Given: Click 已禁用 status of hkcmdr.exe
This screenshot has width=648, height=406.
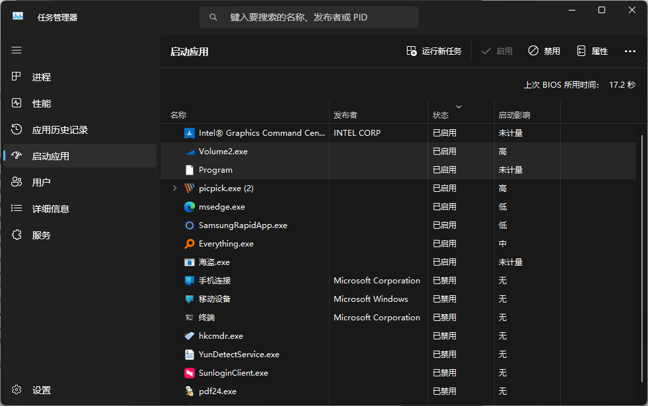Looking at the screenshot, I should pos(445,336).
